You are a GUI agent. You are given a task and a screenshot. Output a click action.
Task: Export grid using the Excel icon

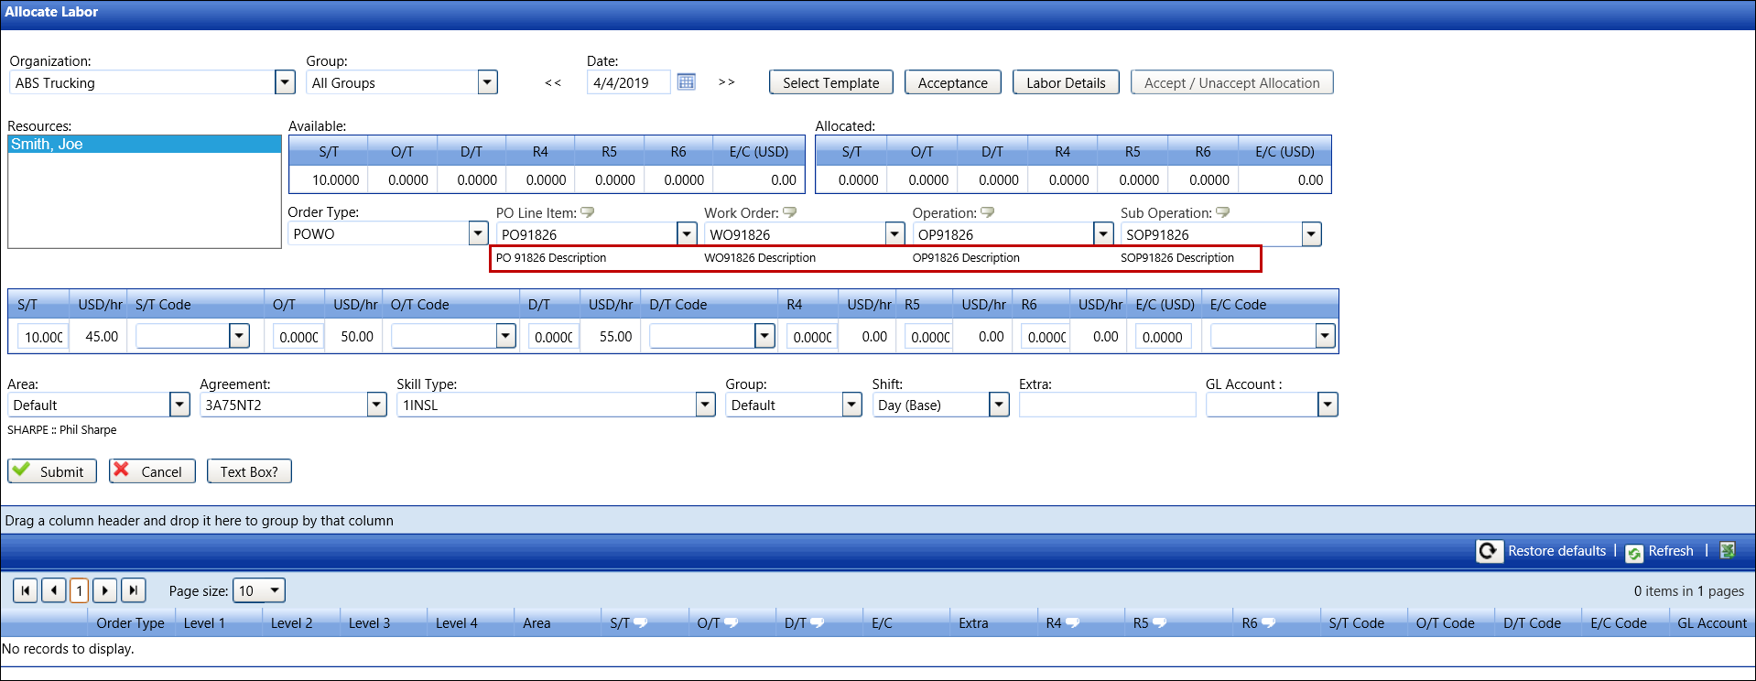click(x=1728, y=550)
